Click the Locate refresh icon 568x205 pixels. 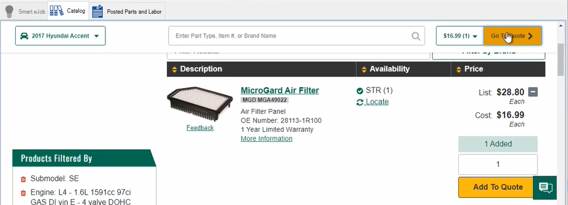(360, 102)
